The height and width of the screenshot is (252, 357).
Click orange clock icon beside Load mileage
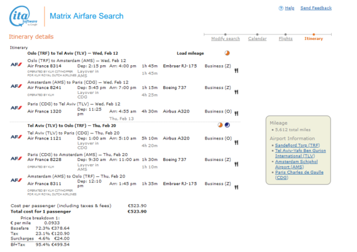tap(227, 53)
